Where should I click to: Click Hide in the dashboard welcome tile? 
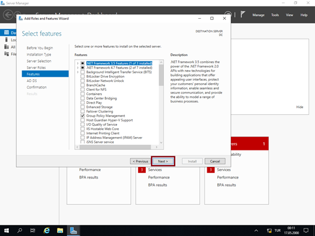[300, 107]
